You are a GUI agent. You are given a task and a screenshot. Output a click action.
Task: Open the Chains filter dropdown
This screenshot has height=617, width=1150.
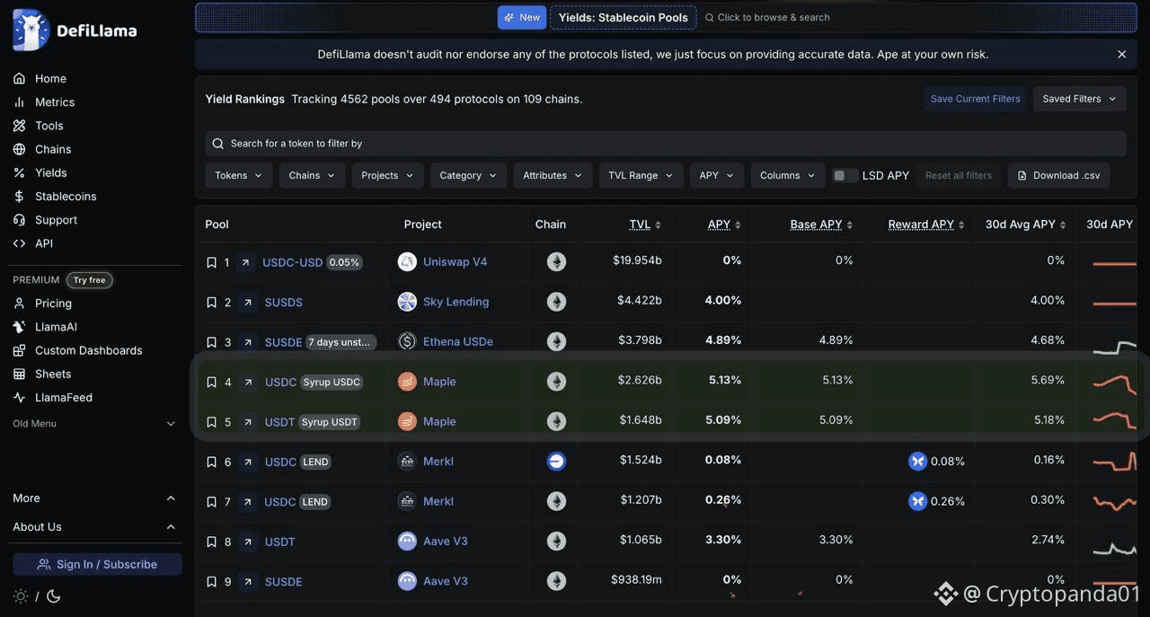click(312, 175)
